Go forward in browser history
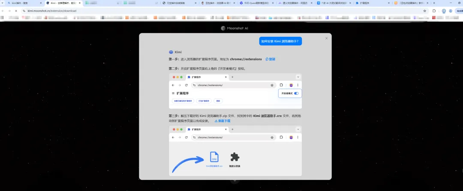Screen dimensions: 463x191 9,11
